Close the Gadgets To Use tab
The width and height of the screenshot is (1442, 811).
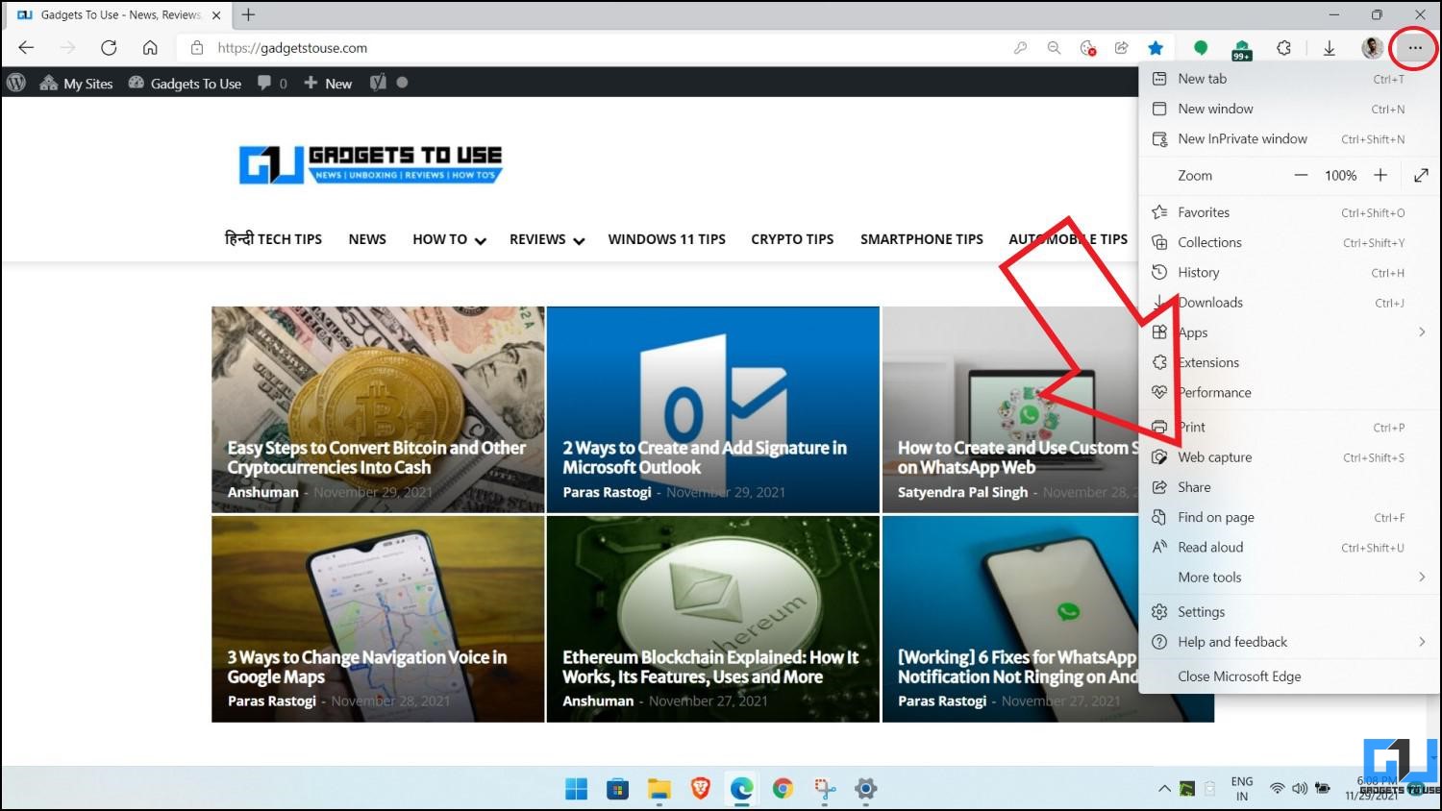point(216,15)
